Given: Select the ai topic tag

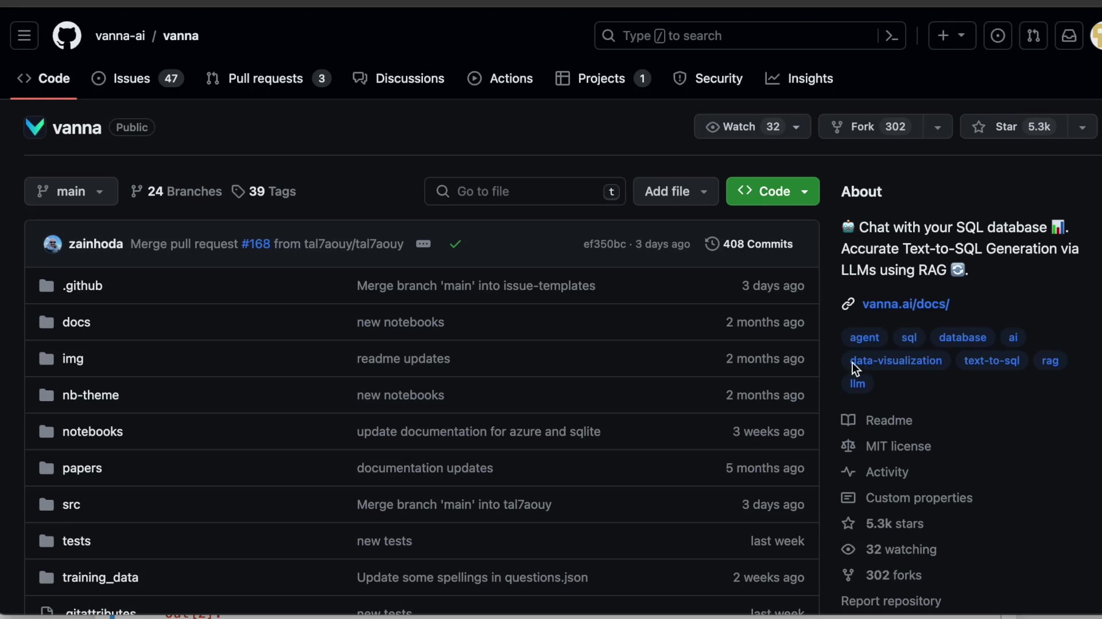Looking at the screenshot, I should coord(1013,338).
